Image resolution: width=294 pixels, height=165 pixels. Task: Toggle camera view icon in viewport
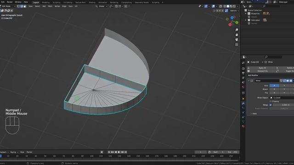click(x=237, y=40)
